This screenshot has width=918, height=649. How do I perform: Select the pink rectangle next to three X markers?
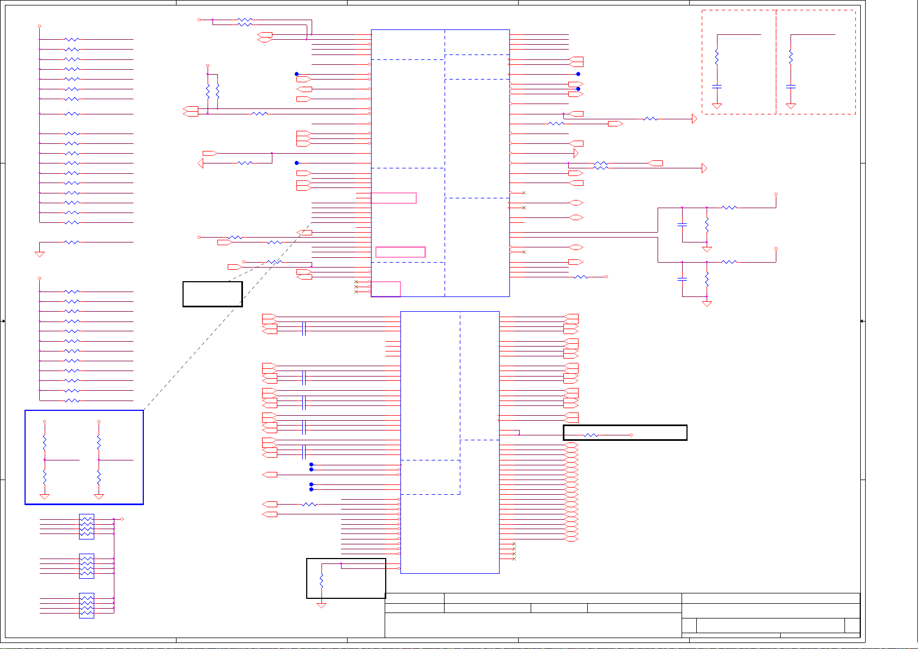[386, 289]
